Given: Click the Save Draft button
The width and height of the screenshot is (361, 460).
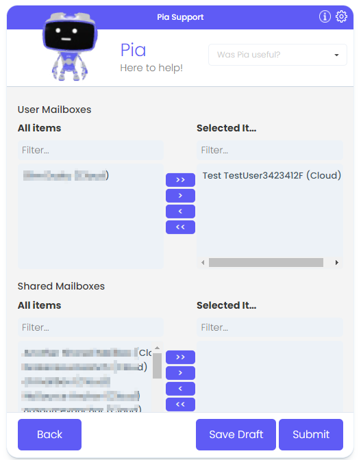Looking at the screenshot, I should point(236,435).
